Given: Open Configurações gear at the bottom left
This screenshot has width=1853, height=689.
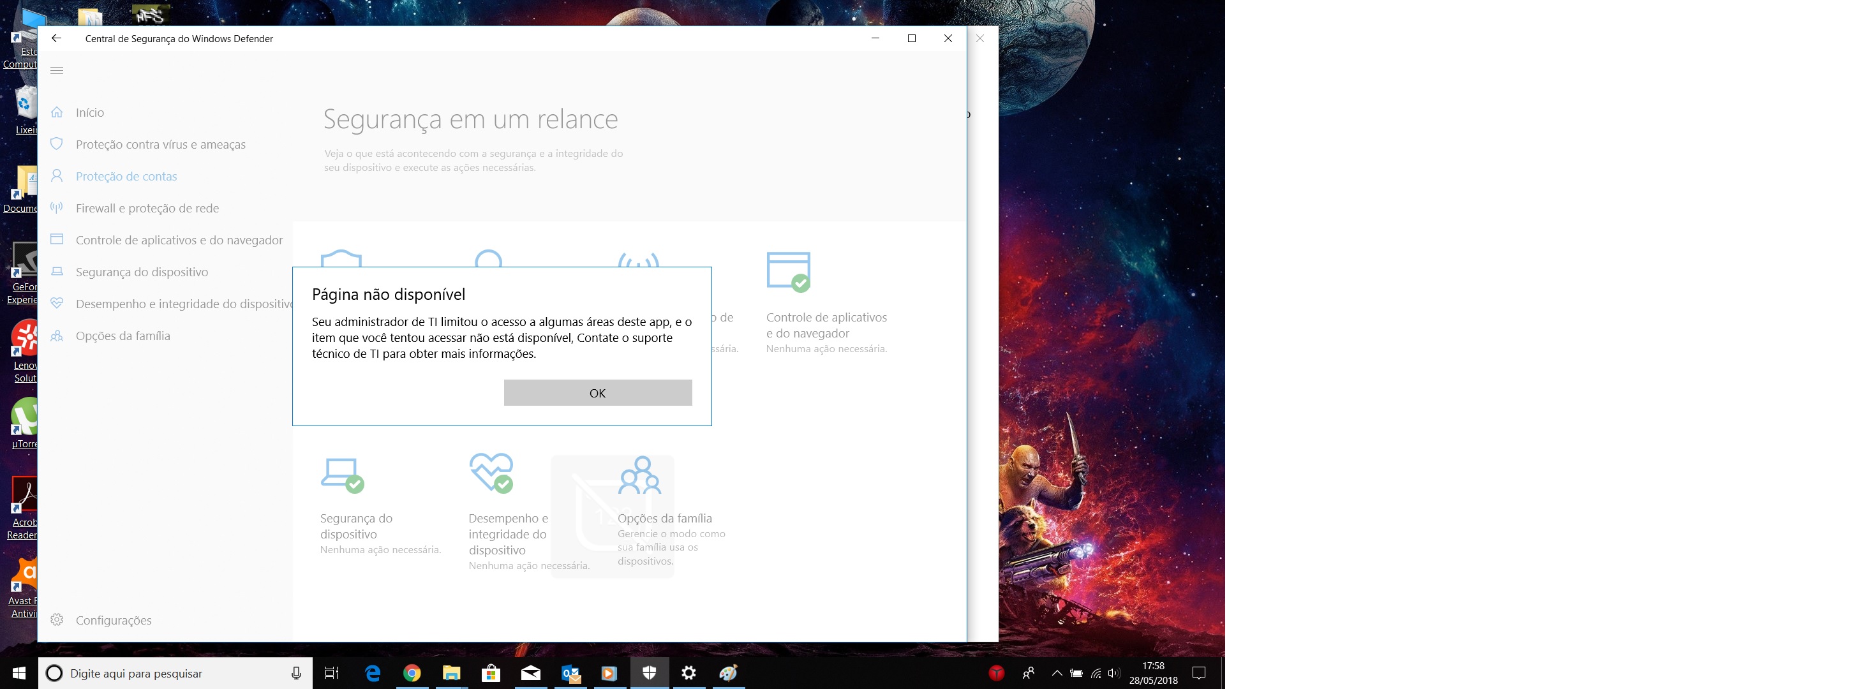Looking at the screenshot, I should click(57, 620).
